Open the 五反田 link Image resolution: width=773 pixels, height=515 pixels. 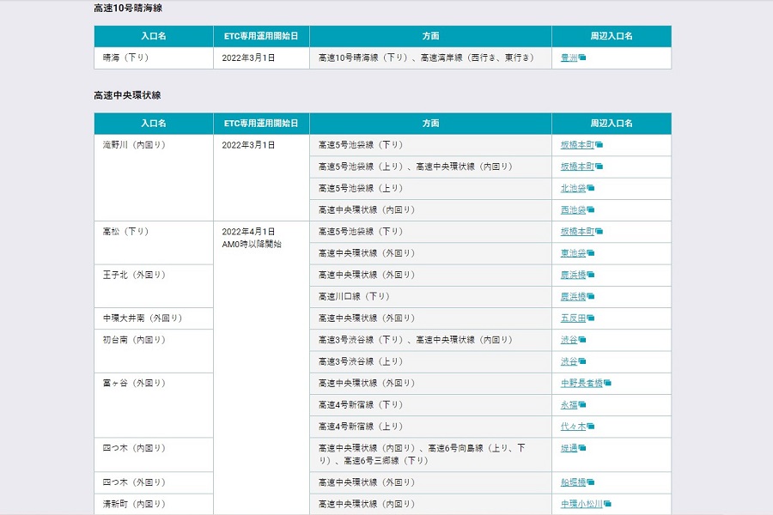pos(571,318)
